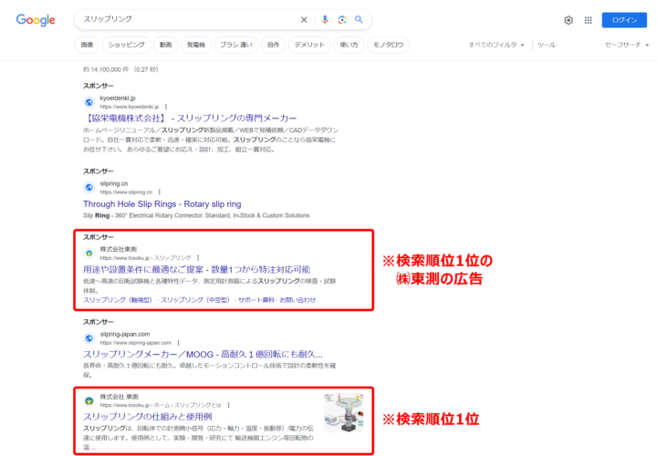Open three-dot menu beside slipring-japan.com URL
The image size is (657, 456).
(x=178, y=343)
